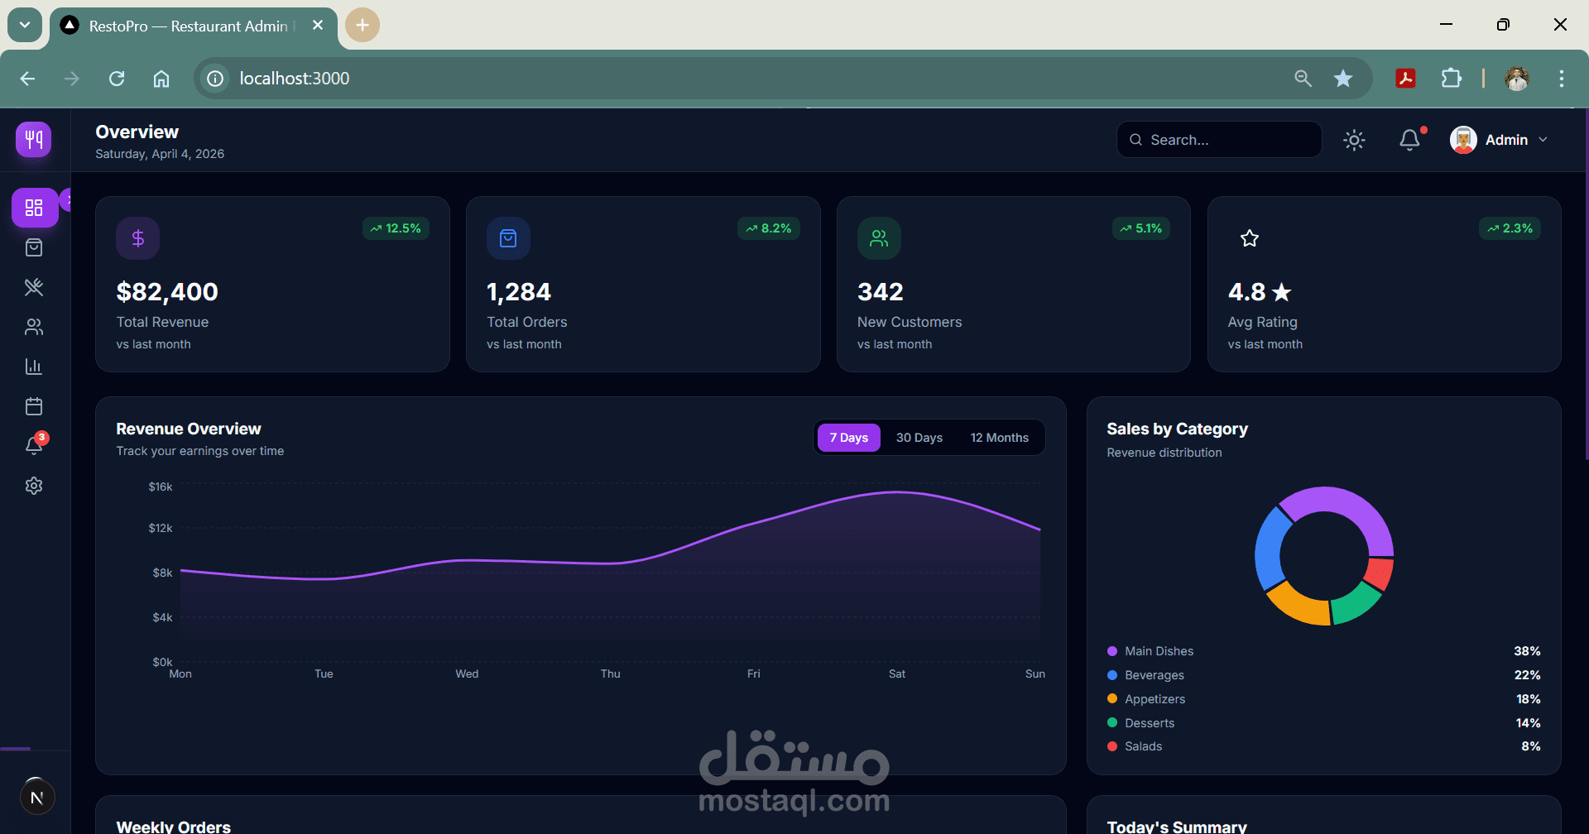Toggle light/dark theme sun icon

pos(1354,140)
